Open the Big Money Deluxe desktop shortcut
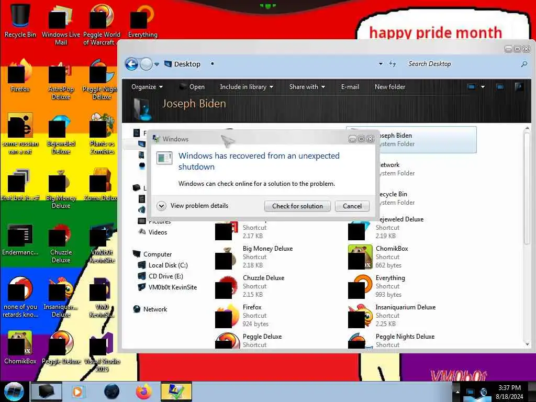The image size is (536, 402). (x=61, y=188)
